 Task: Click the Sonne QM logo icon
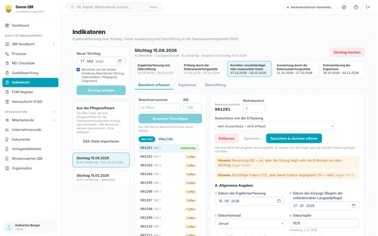(9, 8)
